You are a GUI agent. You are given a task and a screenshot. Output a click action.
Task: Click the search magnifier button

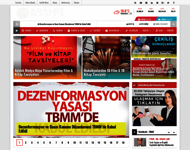[173, 24]
